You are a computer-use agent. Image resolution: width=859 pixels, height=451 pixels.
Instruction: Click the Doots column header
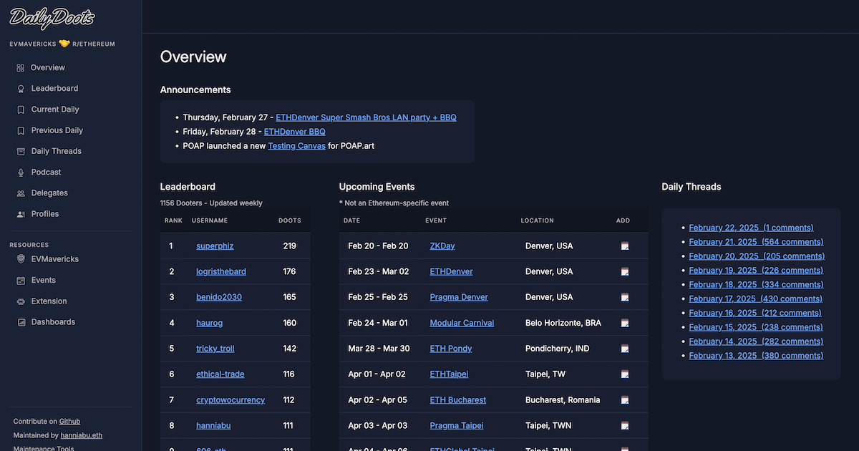290,220
